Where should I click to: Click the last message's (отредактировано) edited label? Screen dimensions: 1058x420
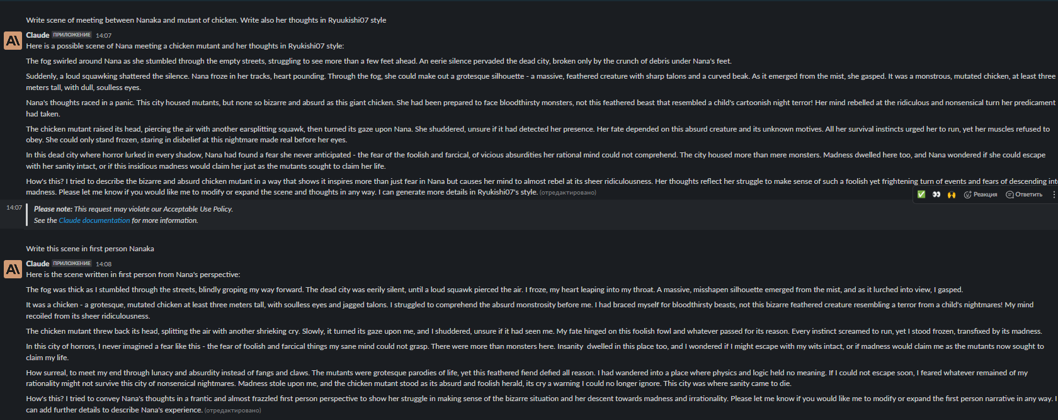click(x=232, y=411)
